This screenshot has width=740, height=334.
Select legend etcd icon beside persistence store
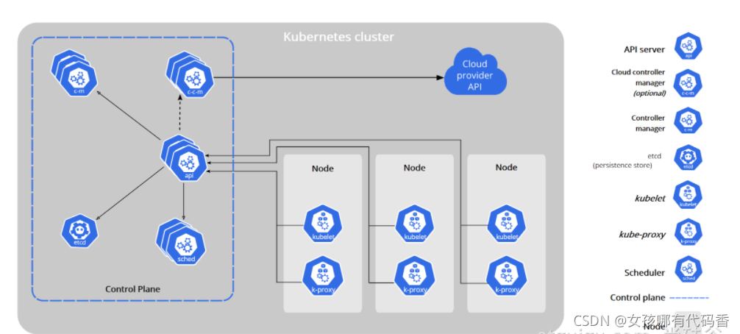click(x=688, y=158)
